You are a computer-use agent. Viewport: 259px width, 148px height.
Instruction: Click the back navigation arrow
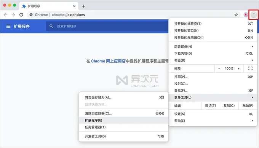coord(5,15)
